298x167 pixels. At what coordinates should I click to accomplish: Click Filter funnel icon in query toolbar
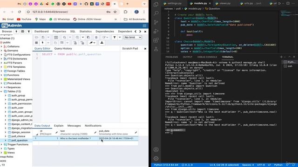coord(115,37)
